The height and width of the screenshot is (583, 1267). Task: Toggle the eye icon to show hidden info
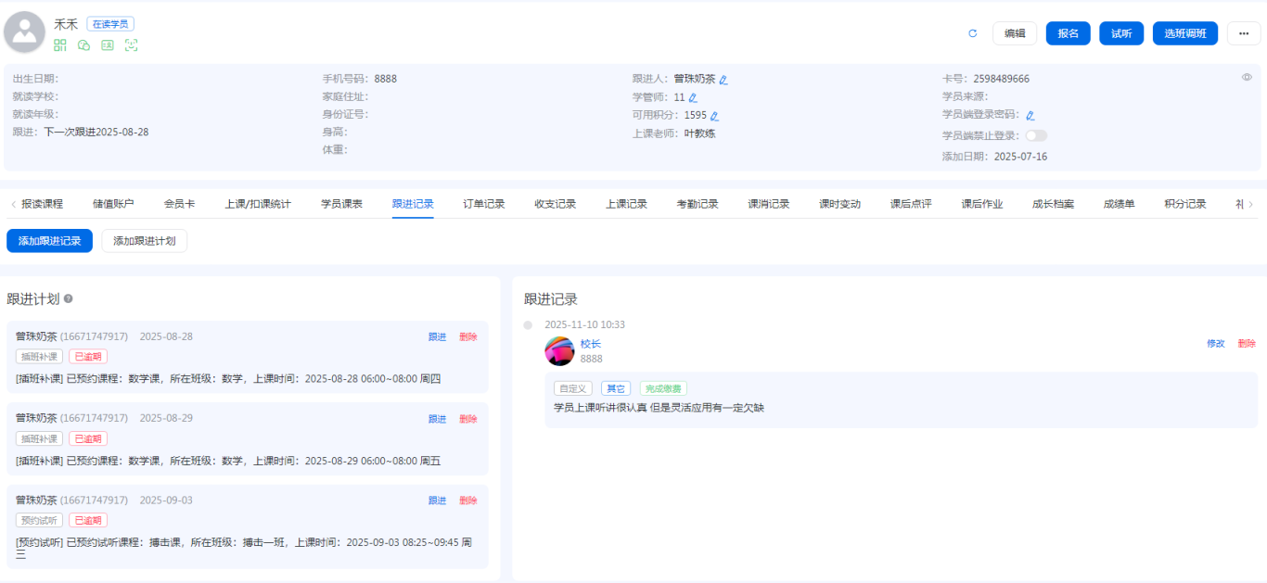(1247, 78)
